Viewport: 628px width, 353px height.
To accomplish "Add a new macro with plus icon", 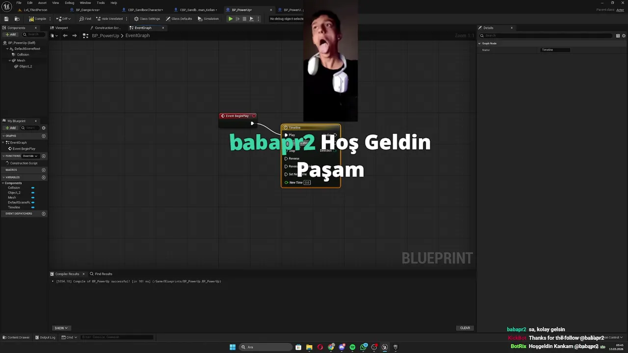I will (44, 170).
